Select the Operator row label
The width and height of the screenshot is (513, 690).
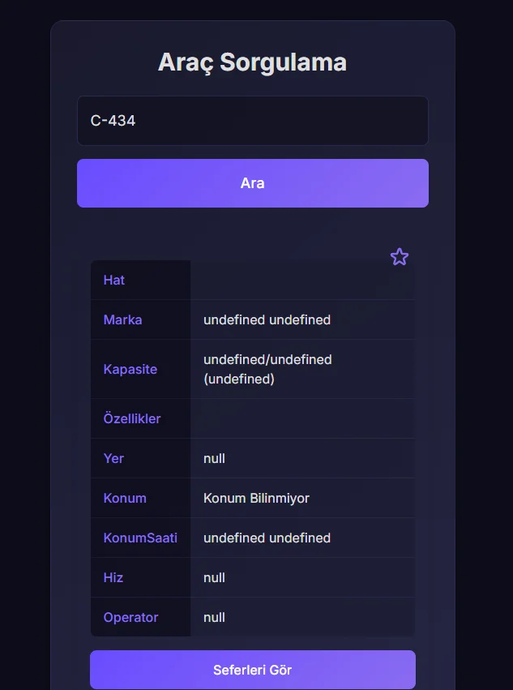tap(130, 617)
